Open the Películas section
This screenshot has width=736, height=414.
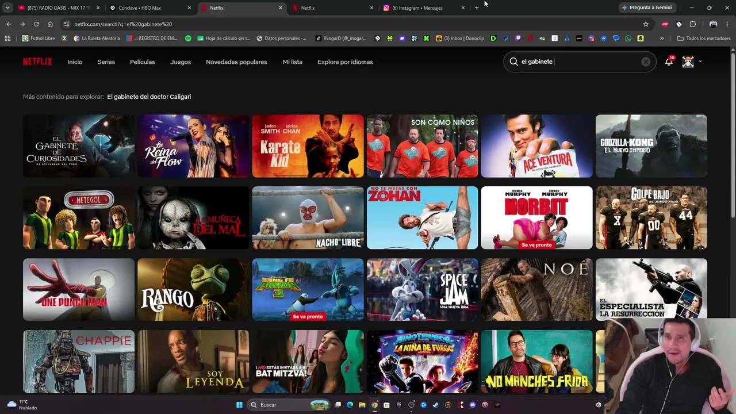[x=142, y=62]
